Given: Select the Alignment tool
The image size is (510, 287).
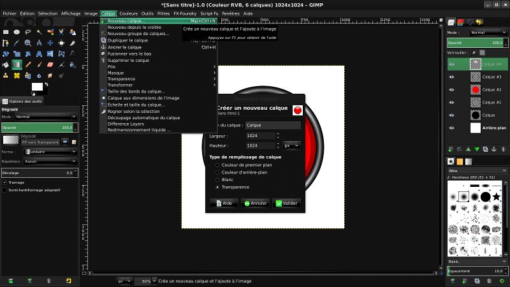Looking at the screenshot, I should tap(61, 43).
